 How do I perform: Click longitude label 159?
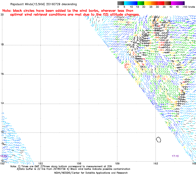pyautogui.click(x=117, y=163)
